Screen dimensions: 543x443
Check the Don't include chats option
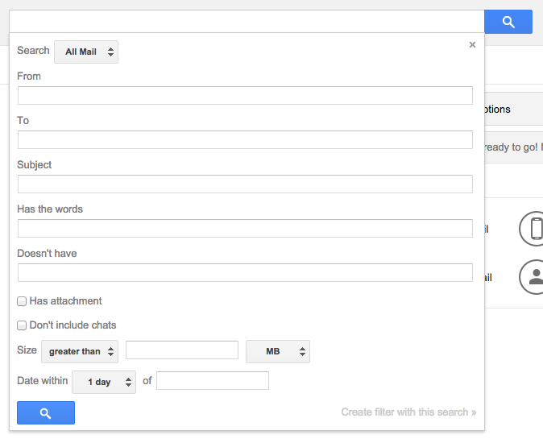click(22, 325)
